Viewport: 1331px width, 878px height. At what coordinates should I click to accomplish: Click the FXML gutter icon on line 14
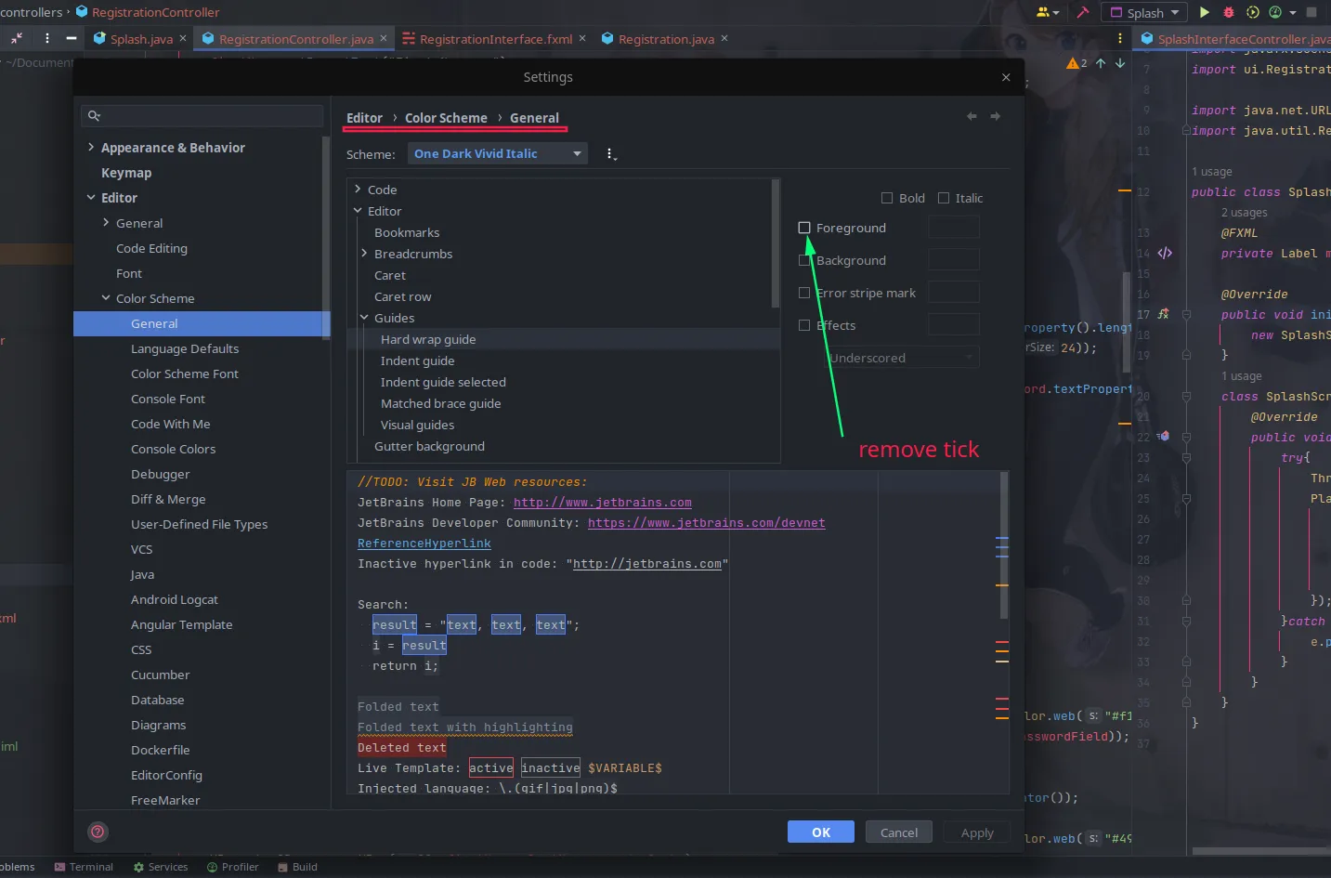tap(1165, 253)
